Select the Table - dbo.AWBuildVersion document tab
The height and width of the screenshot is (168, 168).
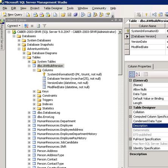pyautogui.click(x=147, y=21)
